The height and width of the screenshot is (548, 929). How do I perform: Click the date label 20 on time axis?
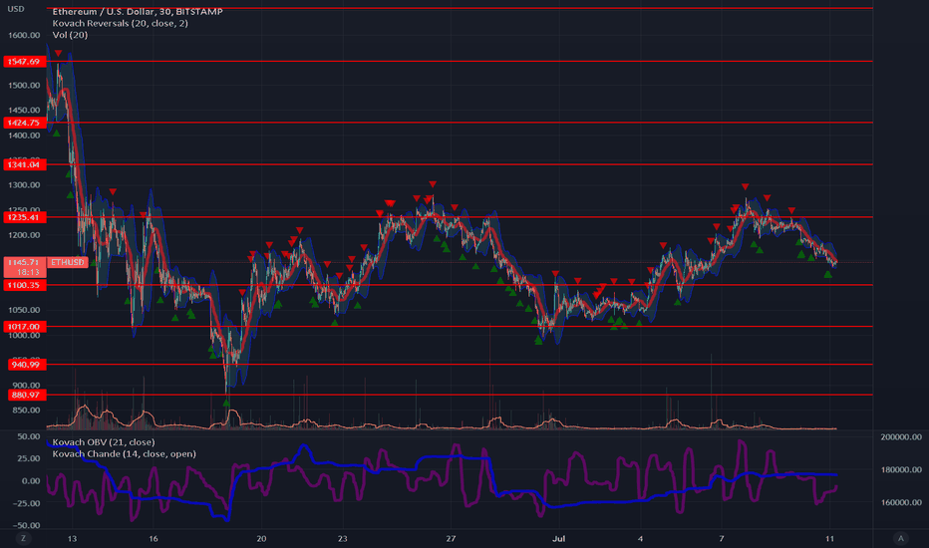[x=261, y=538]
